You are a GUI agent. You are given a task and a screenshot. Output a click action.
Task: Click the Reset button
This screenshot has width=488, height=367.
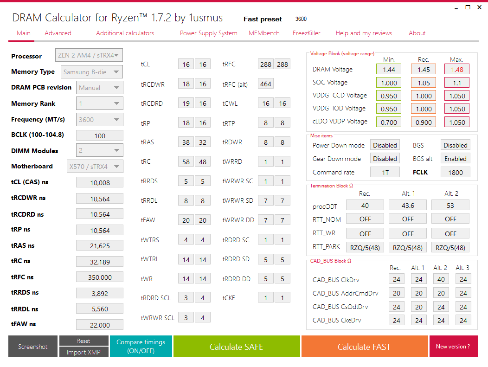(x=83, y=341)
